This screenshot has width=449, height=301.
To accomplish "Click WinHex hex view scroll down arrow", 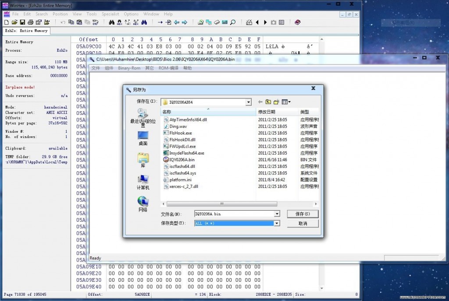I will (x=321, y=288).
